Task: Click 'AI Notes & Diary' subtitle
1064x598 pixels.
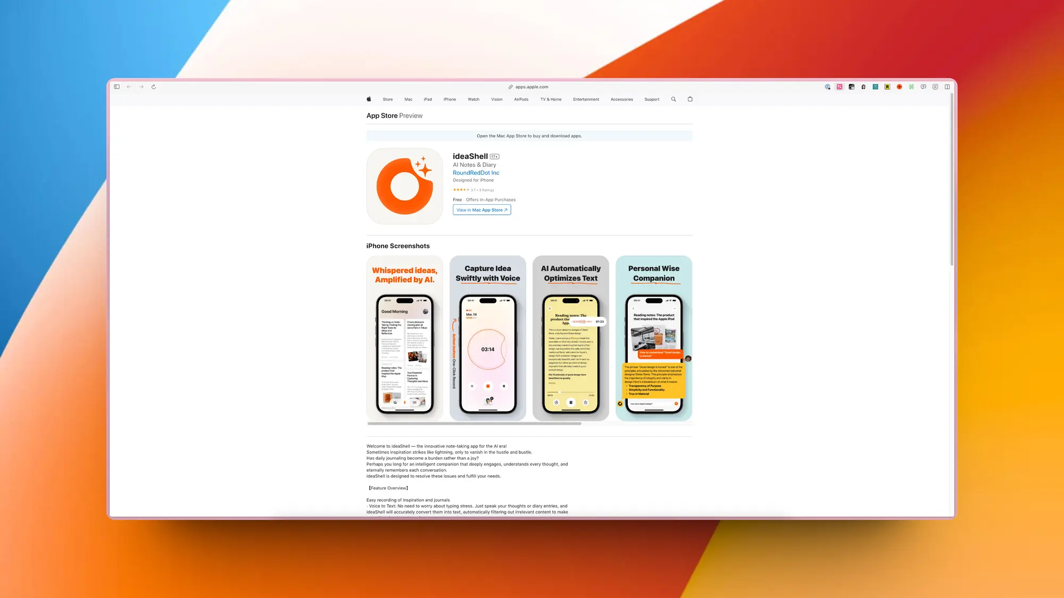Action: coord(475,165)
